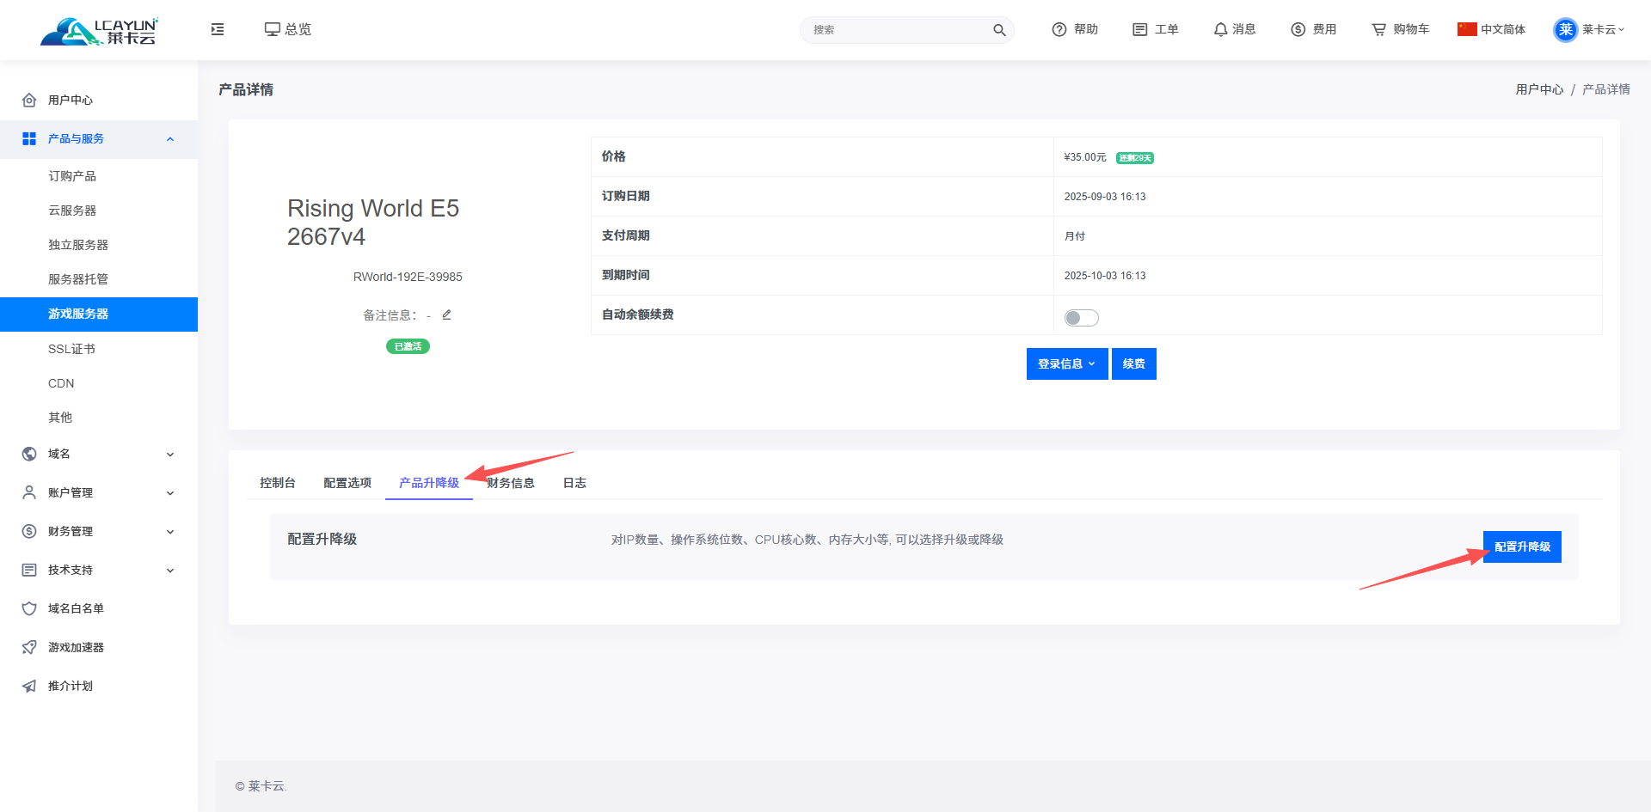Click the 配置升降级 blue button
Viewport: 1651px width, 812px height.
click(x=1522, y=546)
